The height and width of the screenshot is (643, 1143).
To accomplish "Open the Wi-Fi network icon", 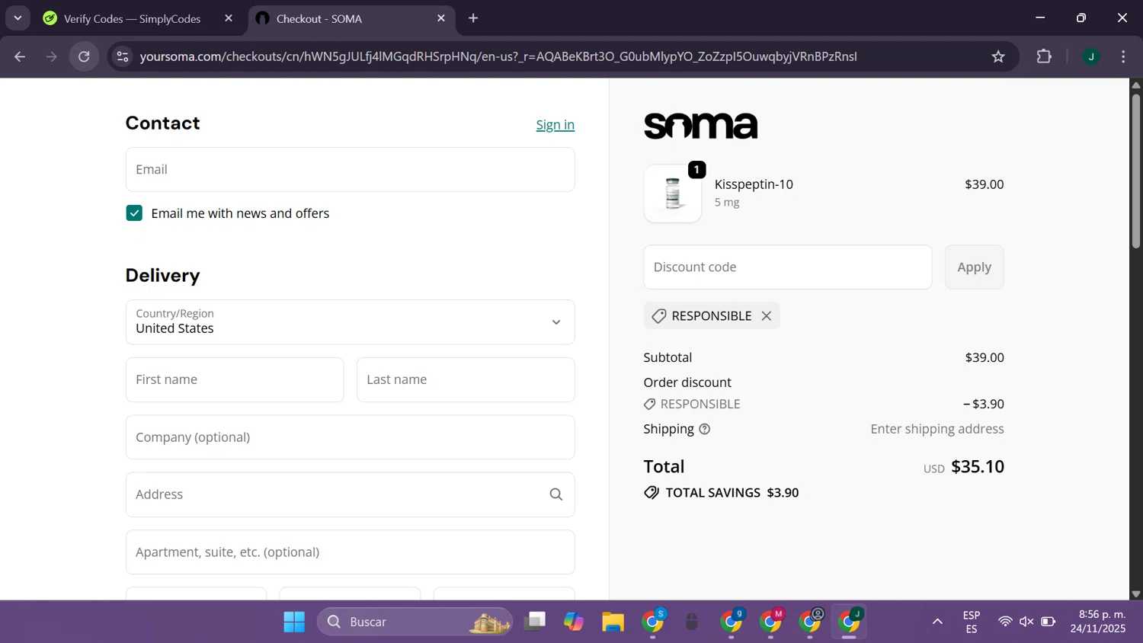I will tap(1005, 622).
